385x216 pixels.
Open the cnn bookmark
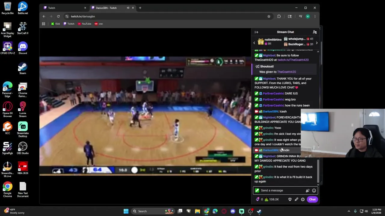coord(99,24)
